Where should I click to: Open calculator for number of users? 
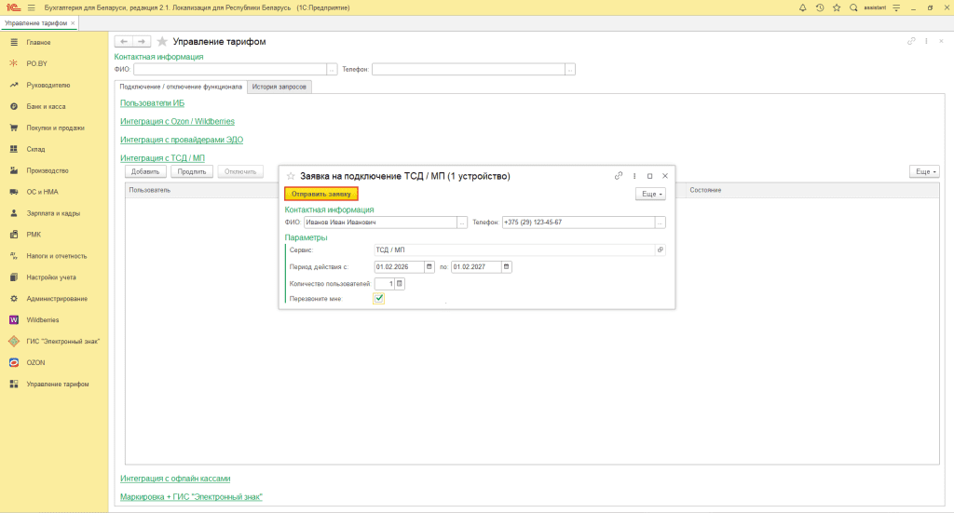(x=400, y=283)
